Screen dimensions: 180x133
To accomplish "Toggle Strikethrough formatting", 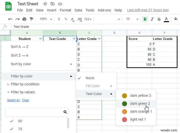I will [x=159, y=19].
